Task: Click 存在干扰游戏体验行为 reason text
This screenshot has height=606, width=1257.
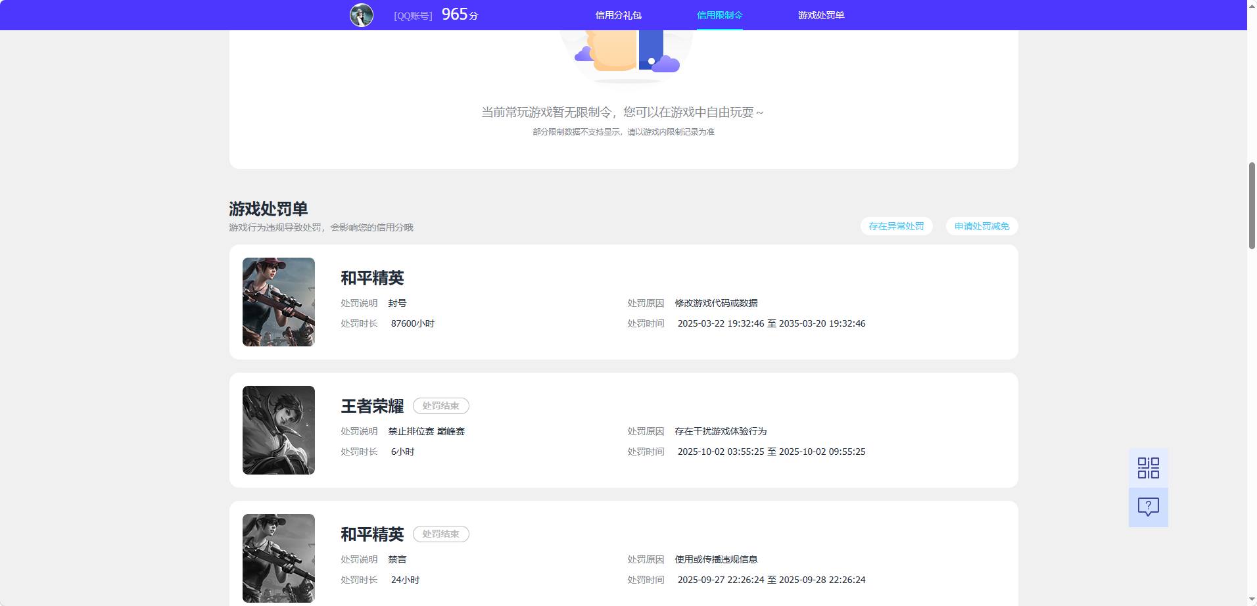Action: 721,431
